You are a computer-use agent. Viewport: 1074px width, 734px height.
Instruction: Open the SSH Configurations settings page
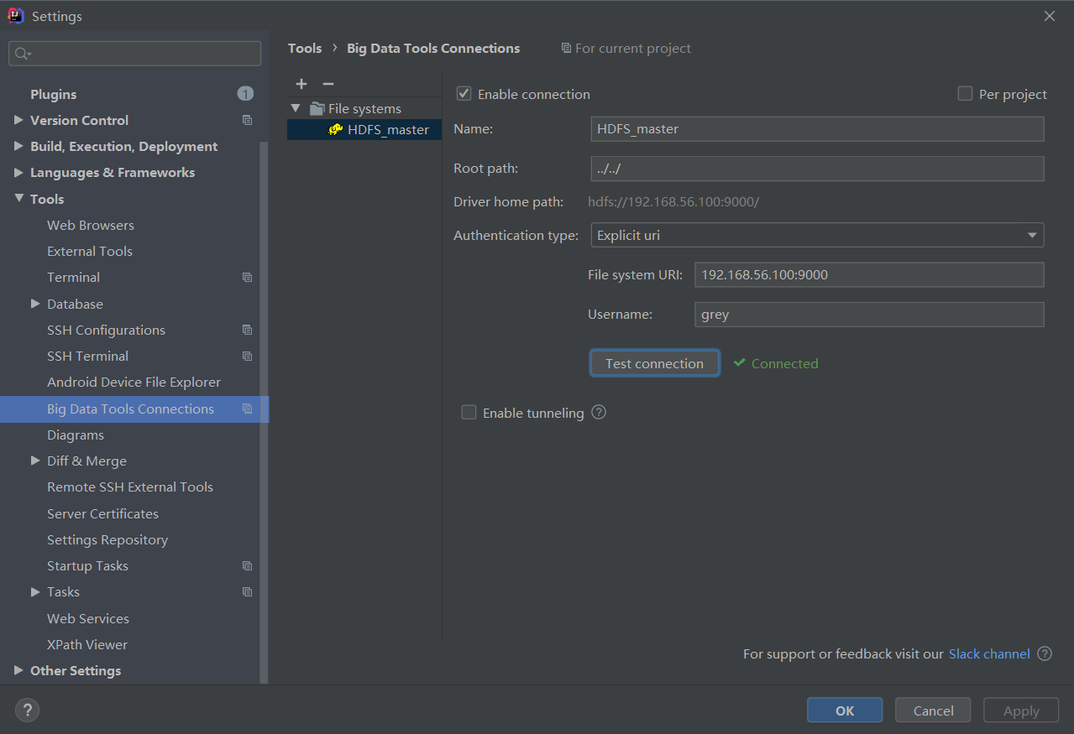[x=106, y=330]
